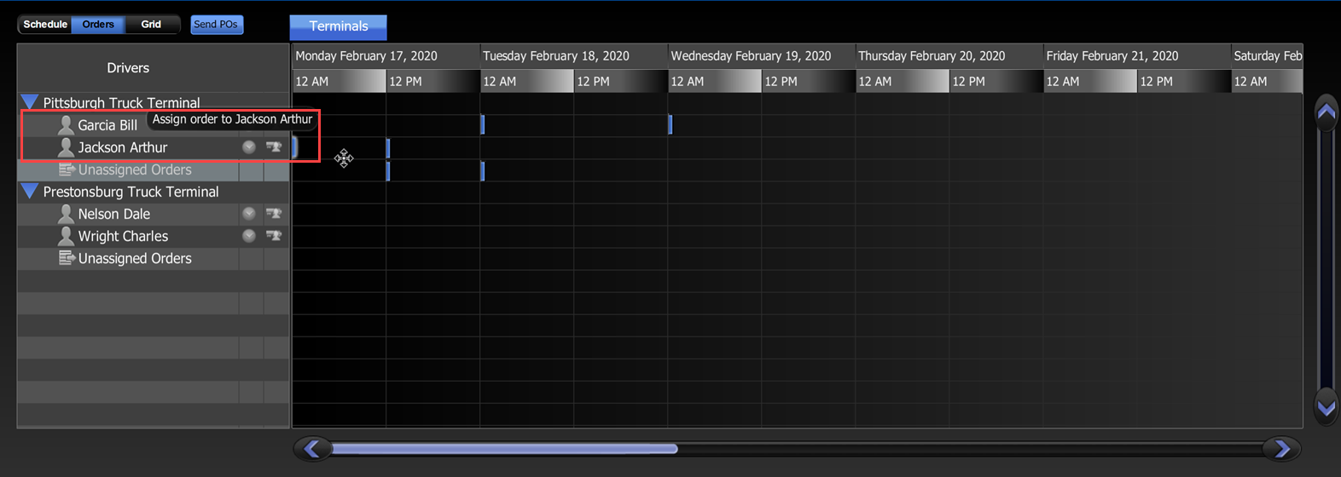Collapse the Pittsburgh Truck Terminal group
Viewport: 1341px width, 477px height.
tap(30, 102)
